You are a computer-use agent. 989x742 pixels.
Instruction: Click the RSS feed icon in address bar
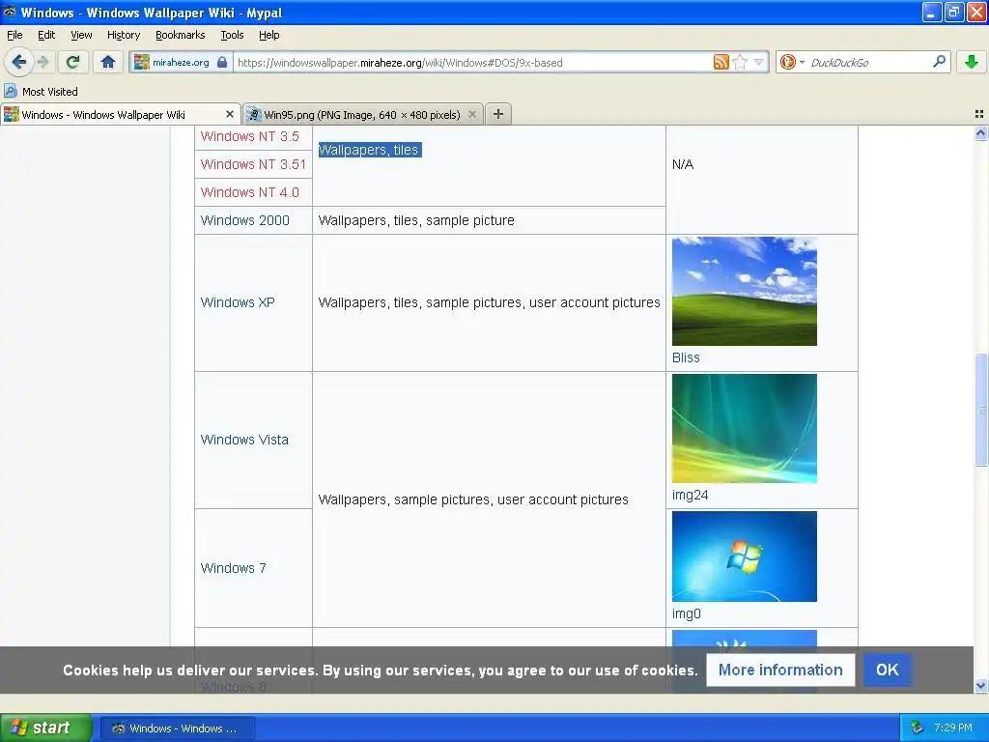point(721,62)
